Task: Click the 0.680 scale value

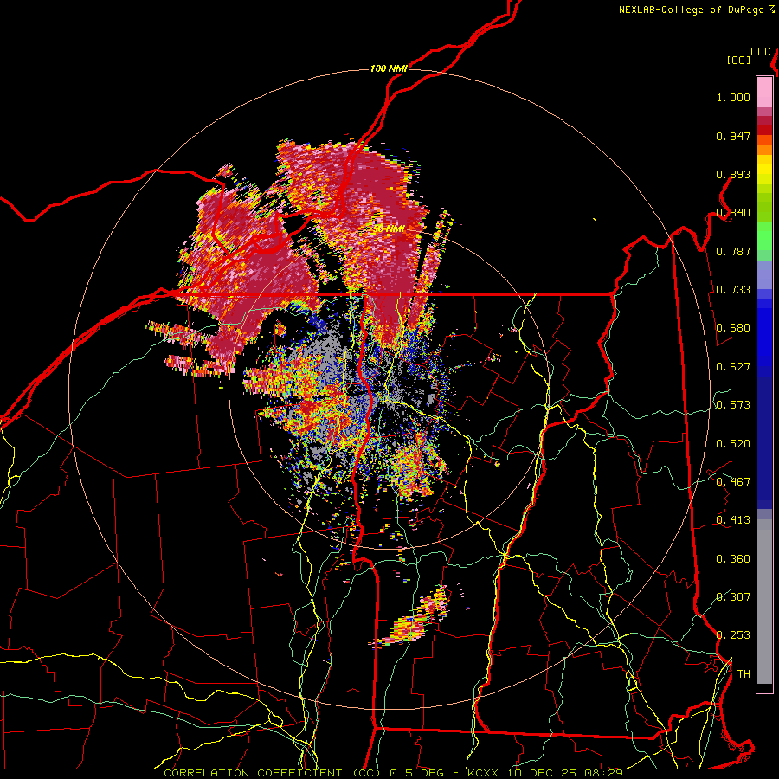Action: coord(733,328)
